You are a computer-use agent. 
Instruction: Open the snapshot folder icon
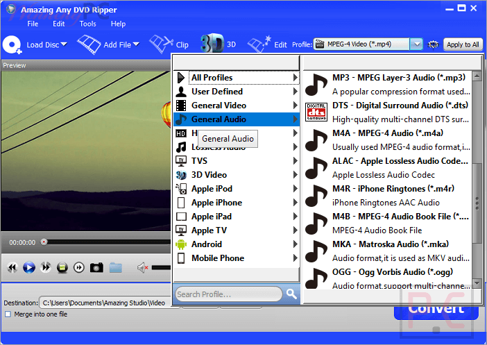click(116, 267)
